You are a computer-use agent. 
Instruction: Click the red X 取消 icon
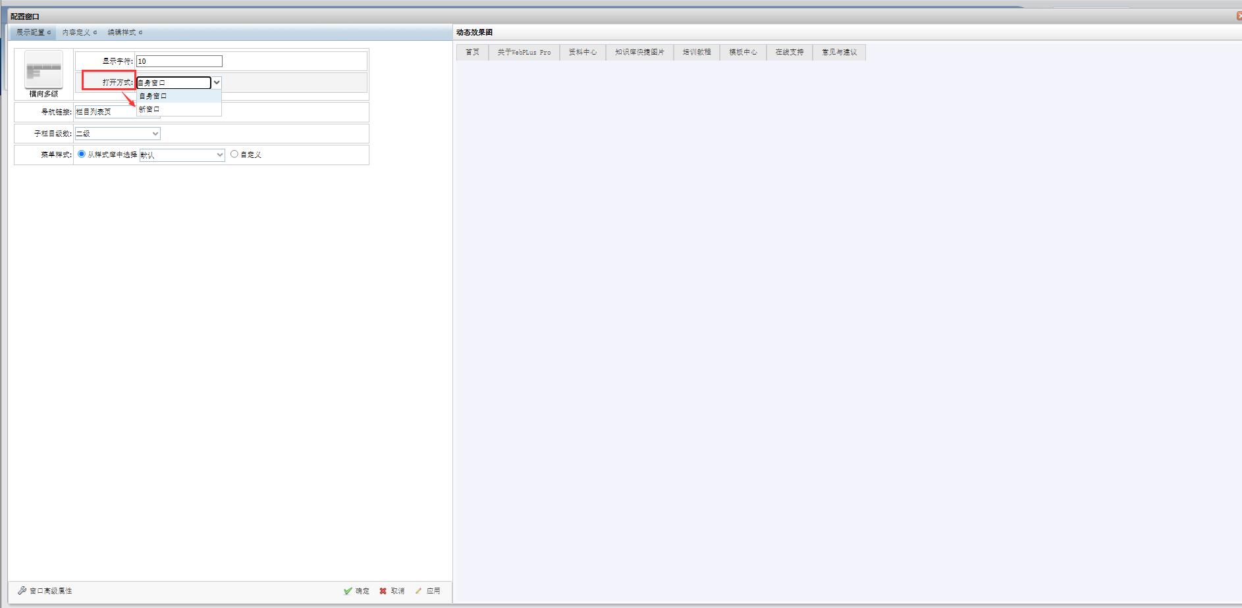(x=383, y=591)
